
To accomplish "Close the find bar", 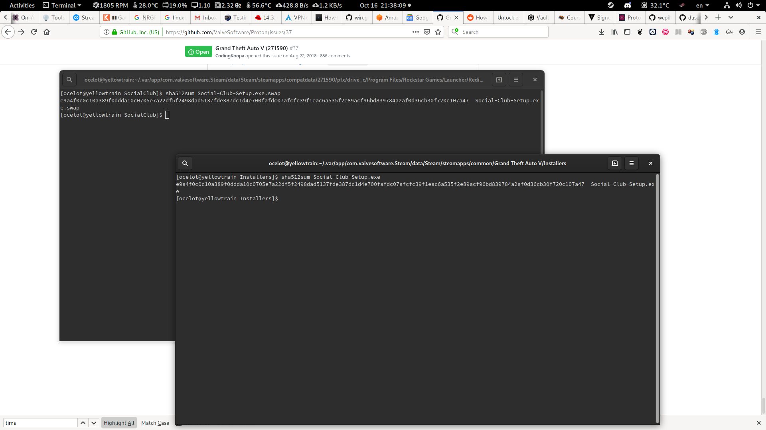I will coord(759,423).
